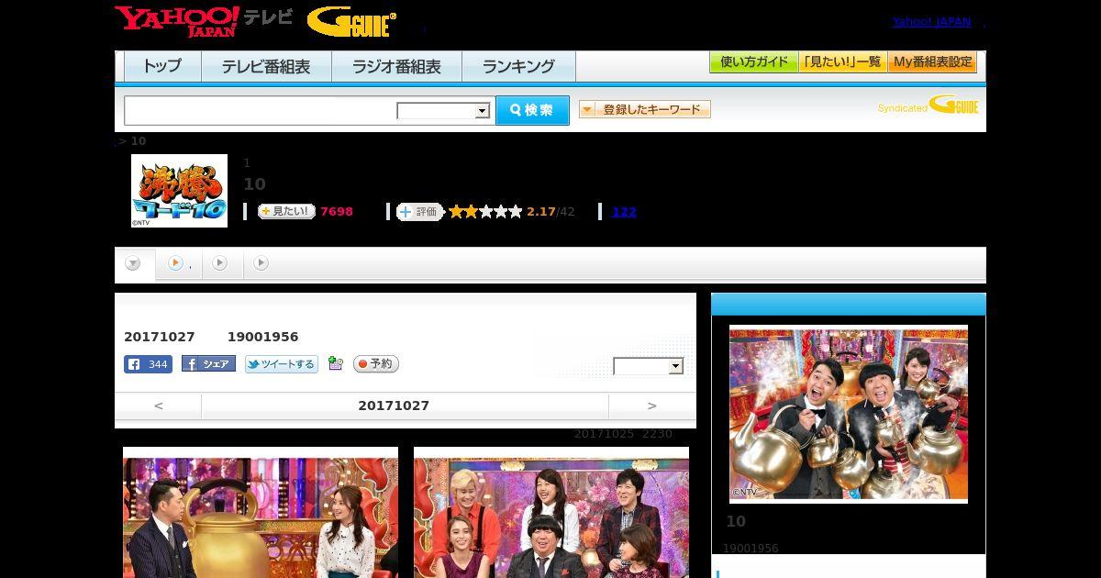Add to calendar icon
The height and width of the screenshot is (578, 1101).
pyautogui.click(x=336, y=364)
